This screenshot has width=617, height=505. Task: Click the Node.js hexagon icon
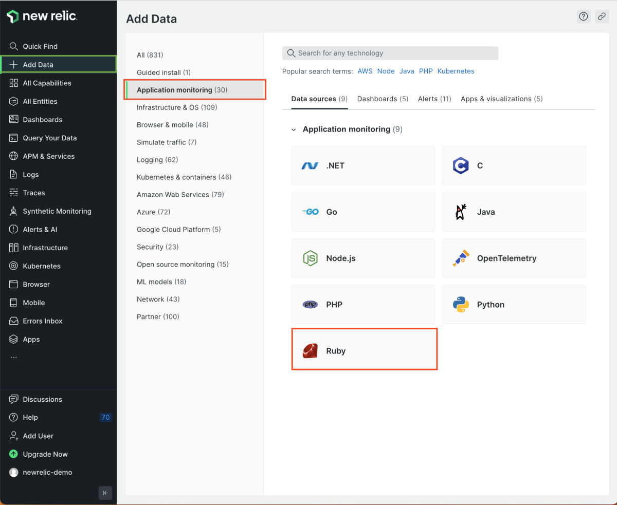[x=310, y=258]
